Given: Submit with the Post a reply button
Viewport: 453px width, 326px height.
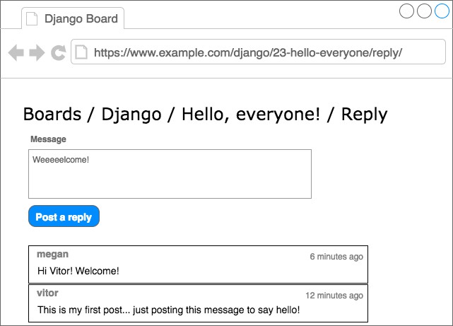Looking at the screenshot, I should (64, 216).
